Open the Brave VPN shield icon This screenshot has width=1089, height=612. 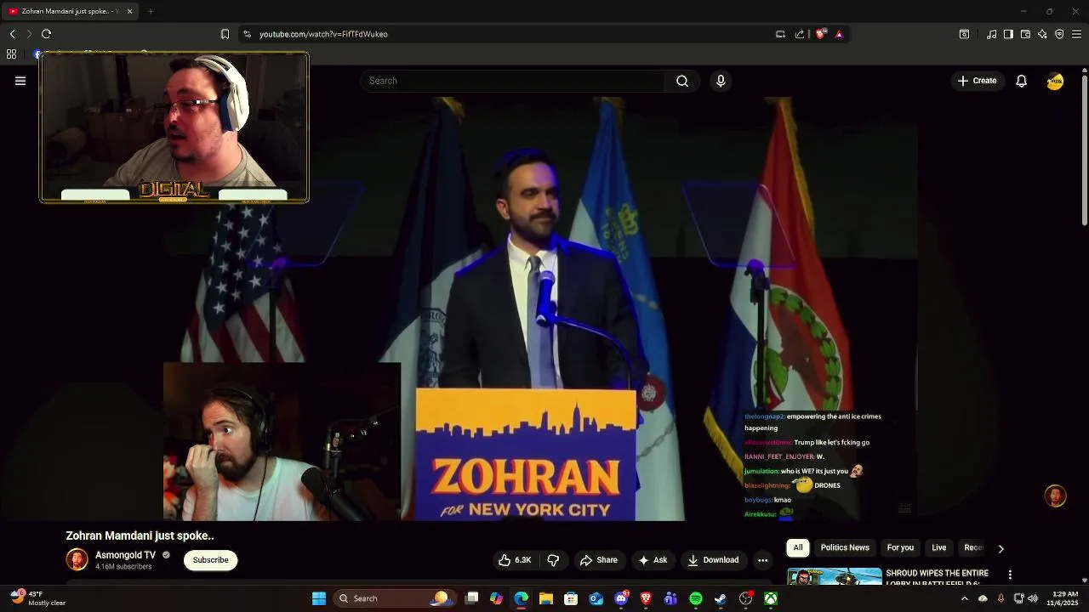(x=1059, y=34)
